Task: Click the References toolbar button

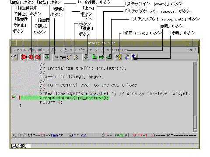Action: (134, 57)
